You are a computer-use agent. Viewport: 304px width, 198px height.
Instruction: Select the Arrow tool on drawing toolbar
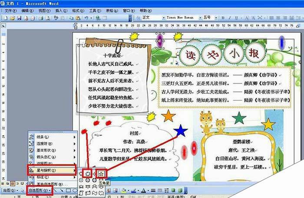pyautogui.click(x=62, y=191)
